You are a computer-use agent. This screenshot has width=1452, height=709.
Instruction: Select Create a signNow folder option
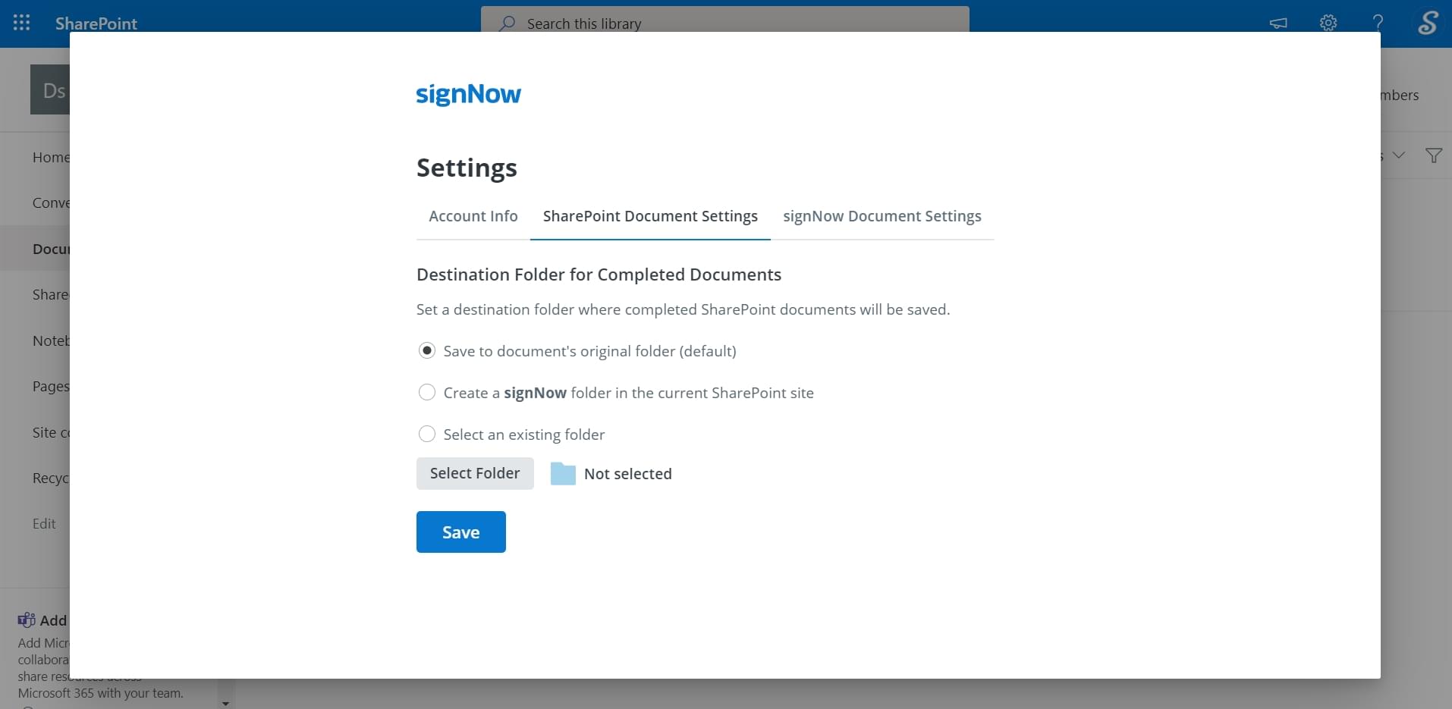(x=427, y=392)
